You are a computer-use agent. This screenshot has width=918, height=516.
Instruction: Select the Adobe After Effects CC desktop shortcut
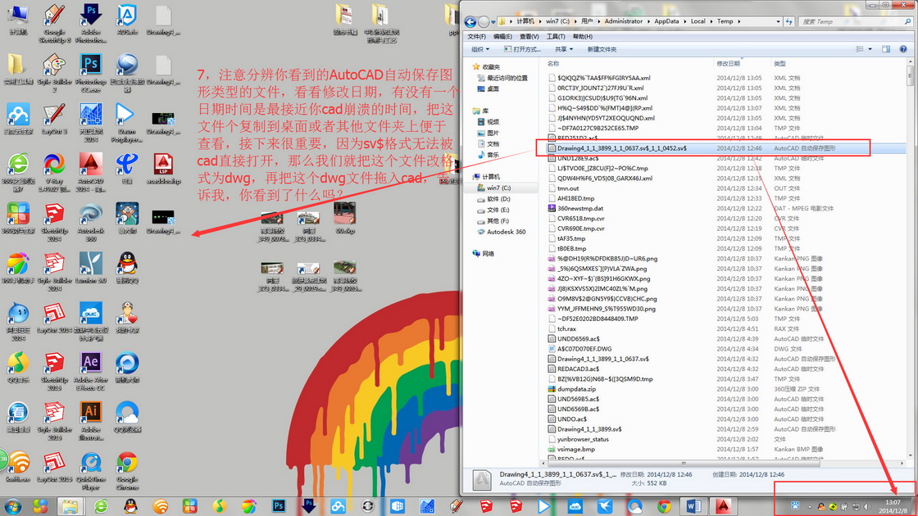click(x=91, y=372)
